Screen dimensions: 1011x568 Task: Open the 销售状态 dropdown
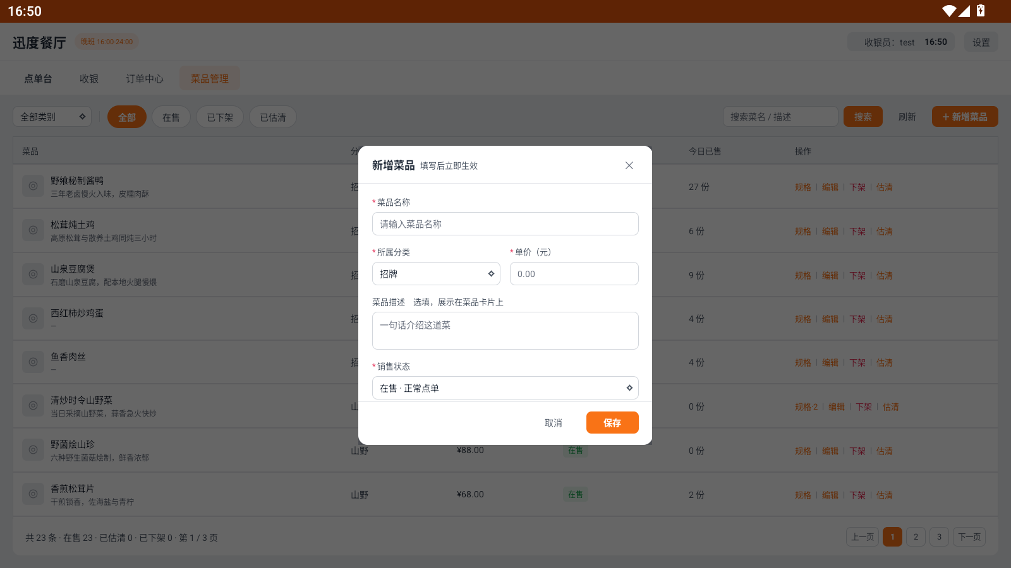click(505, 388)
